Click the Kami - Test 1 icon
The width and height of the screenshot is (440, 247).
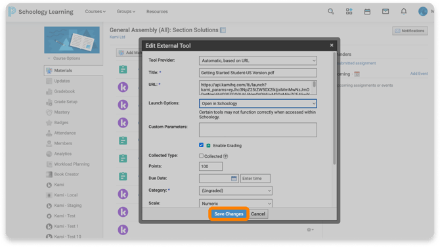[49, 227]
